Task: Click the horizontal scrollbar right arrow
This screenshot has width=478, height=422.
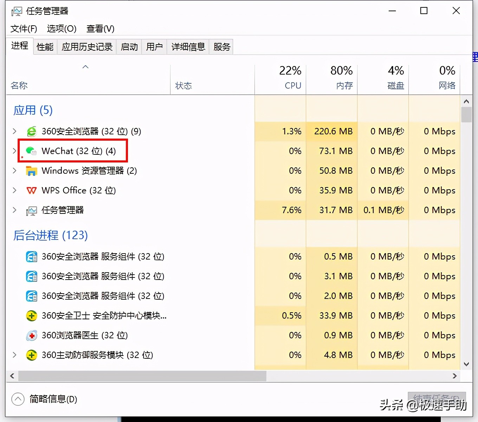Action: pos(454,376)
